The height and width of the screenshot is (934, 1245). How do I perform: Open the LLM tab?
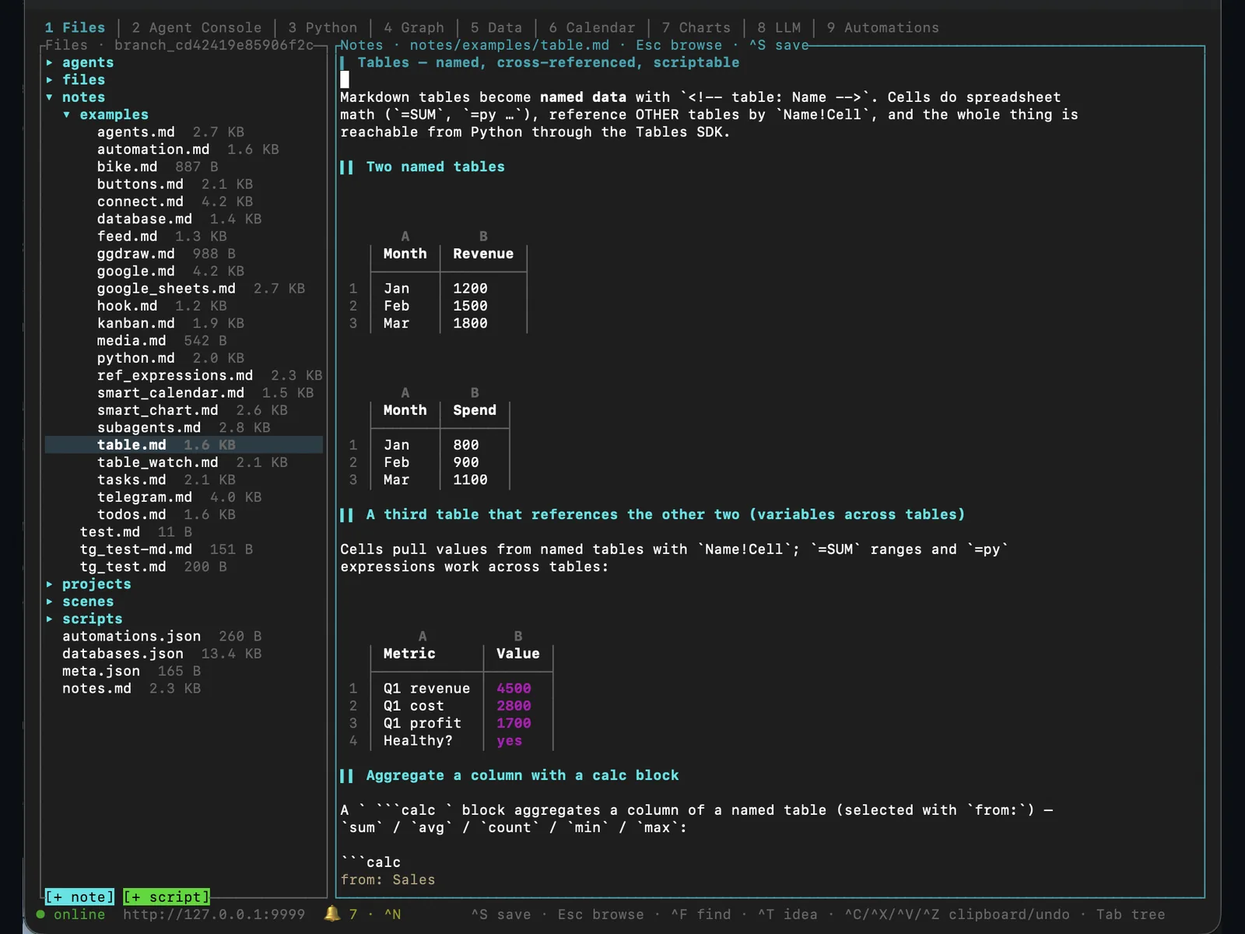(x=779, y=27)
